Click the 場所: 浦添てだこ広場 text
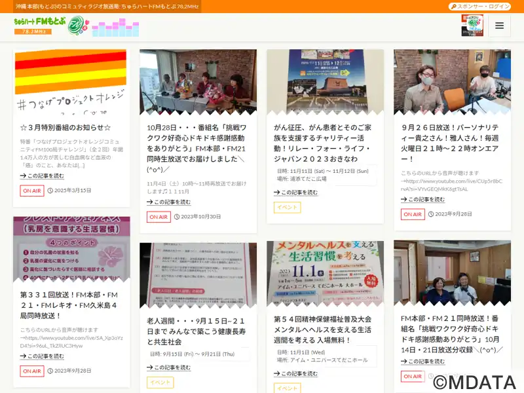Screen dimensions: 524x393 click(302, 179)
